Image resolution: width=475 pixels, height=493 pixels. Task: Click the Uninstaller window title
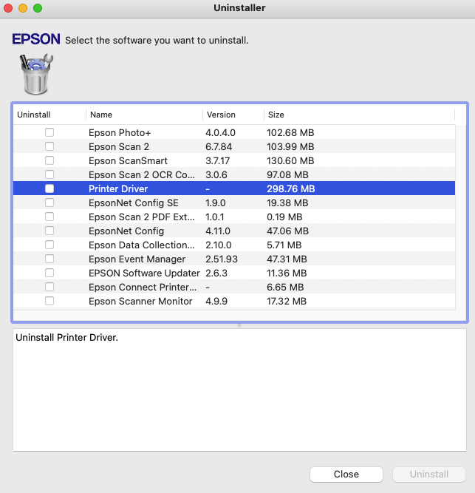(x=239, y=8)
